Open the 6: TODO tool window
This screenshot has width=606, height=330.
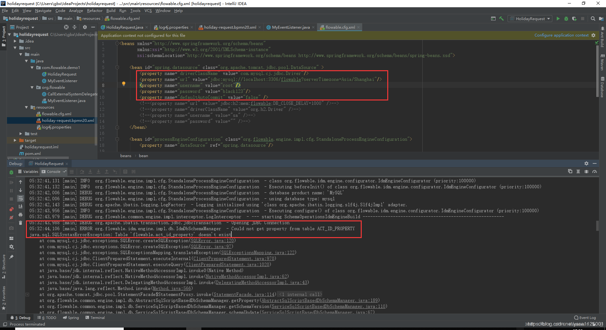coord(47,318)
